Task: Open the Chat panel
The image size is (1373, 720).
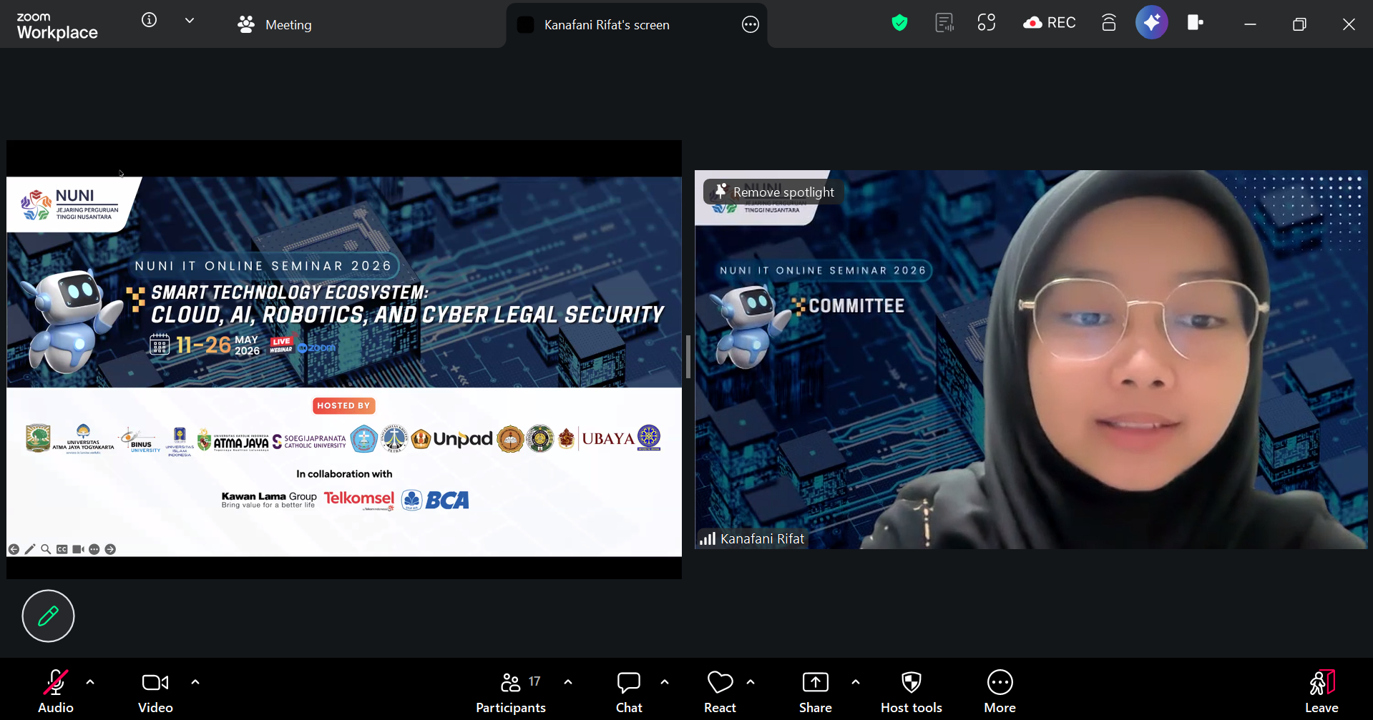Action: (629, 691)
